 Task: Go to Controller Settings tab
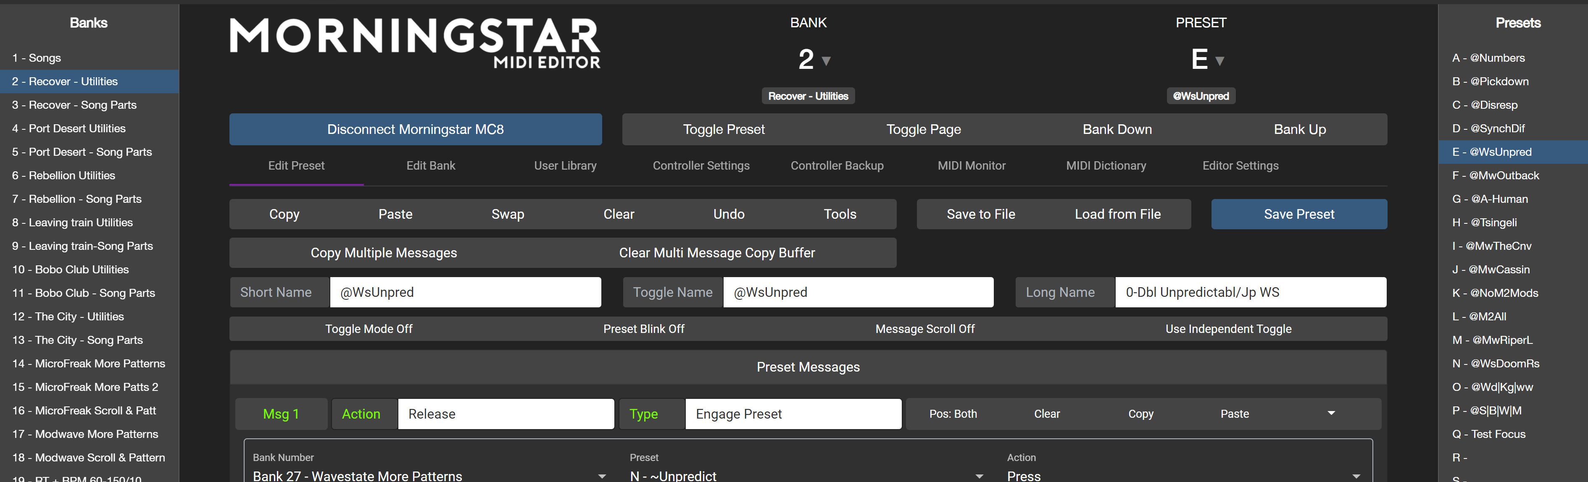[x=701, y=165]
